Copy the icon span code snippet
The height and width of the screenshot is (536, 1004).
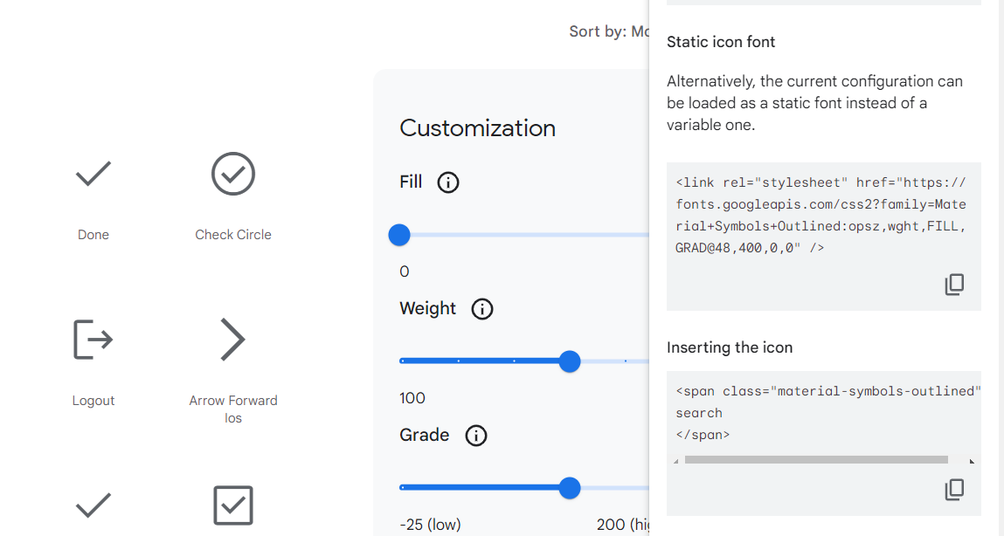[954, 489]
